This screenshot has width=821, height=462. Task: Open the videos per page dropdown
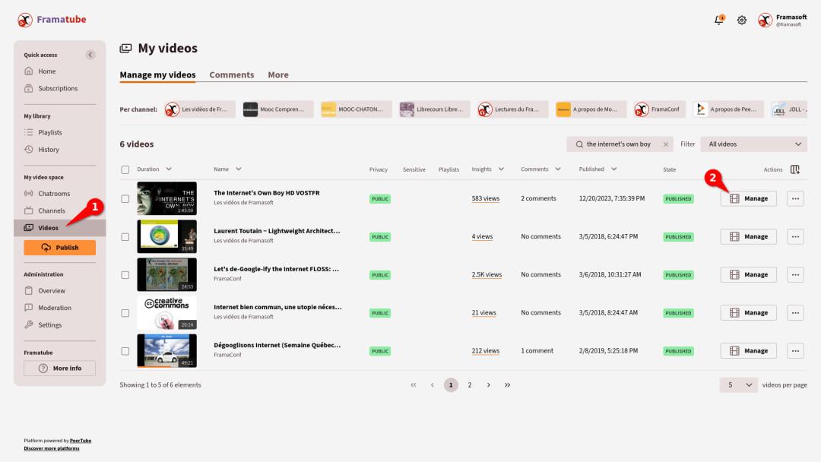coord(739,385)
